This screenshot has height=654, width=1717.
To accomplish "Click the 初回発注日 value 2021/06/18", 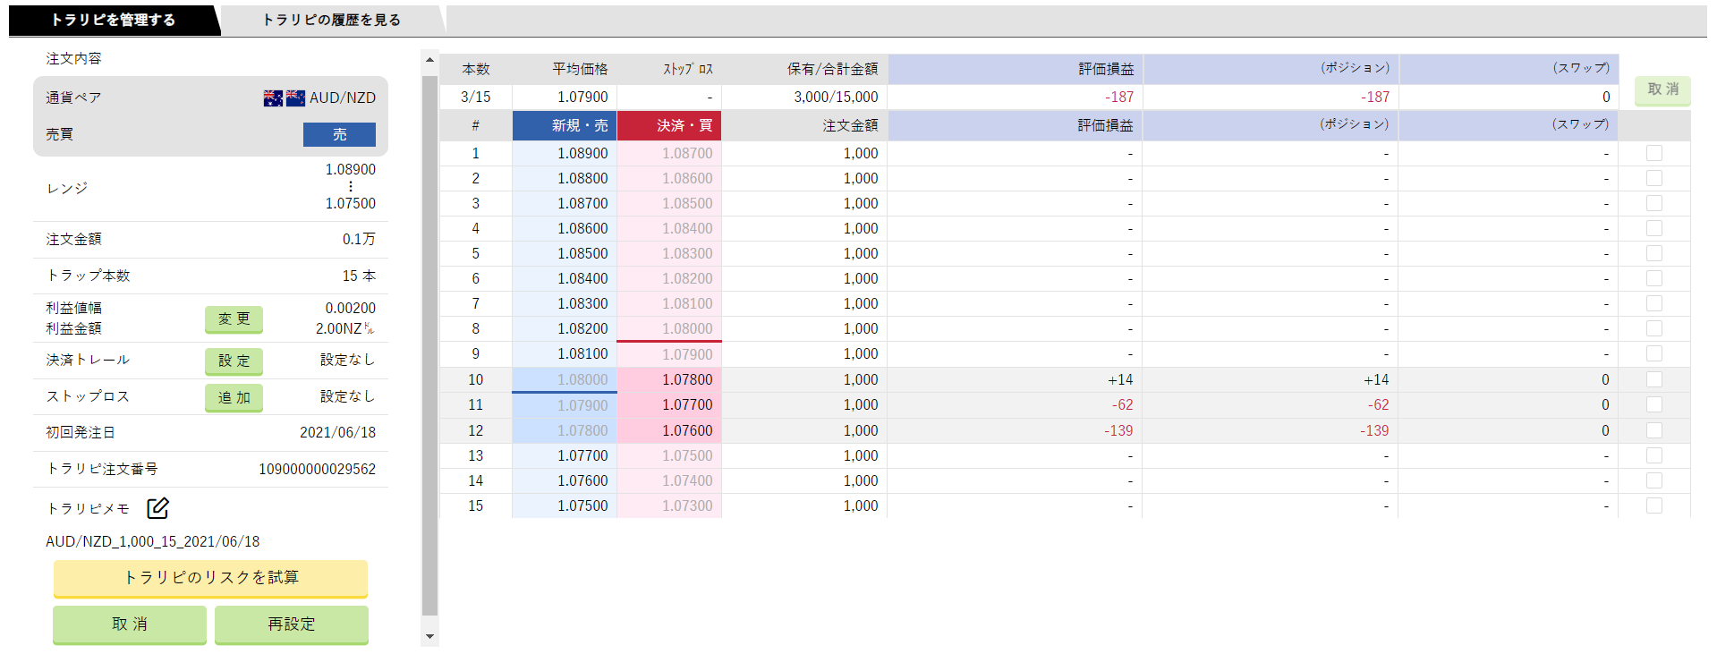I will (x=337, y=432).
